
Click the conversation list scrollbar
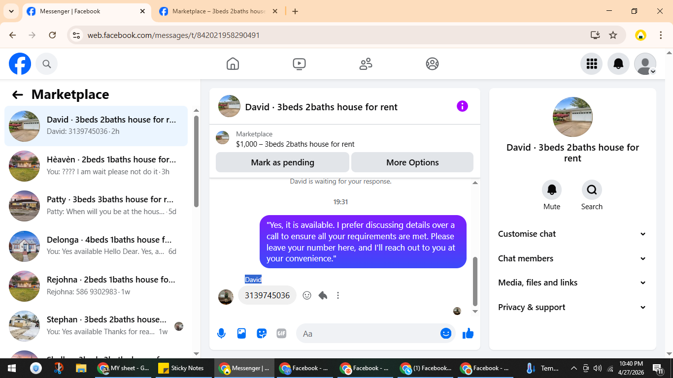196,161
